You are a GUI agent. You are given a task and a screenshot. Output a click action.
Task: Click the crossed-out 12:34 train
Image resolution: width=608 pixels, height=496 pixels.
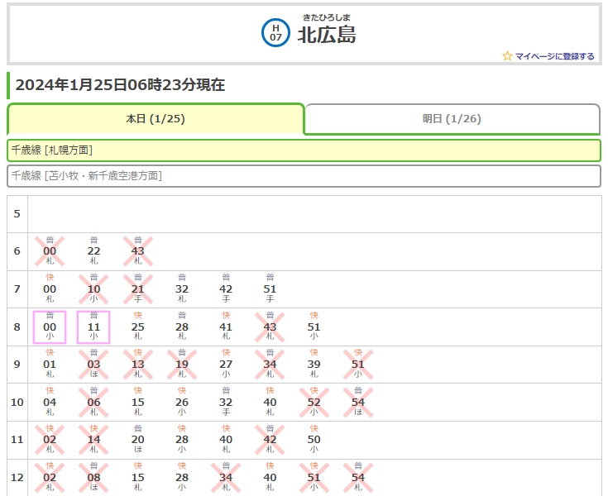226,477
